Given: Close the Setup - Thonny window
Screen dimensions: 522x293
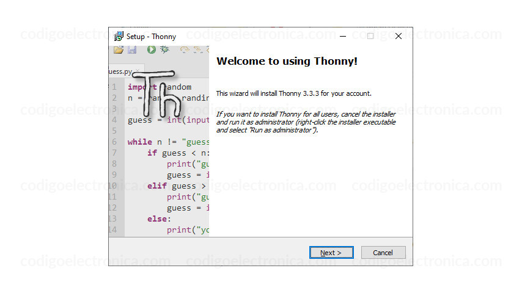Looking at the screenshot, I should (x=399, y=36).
